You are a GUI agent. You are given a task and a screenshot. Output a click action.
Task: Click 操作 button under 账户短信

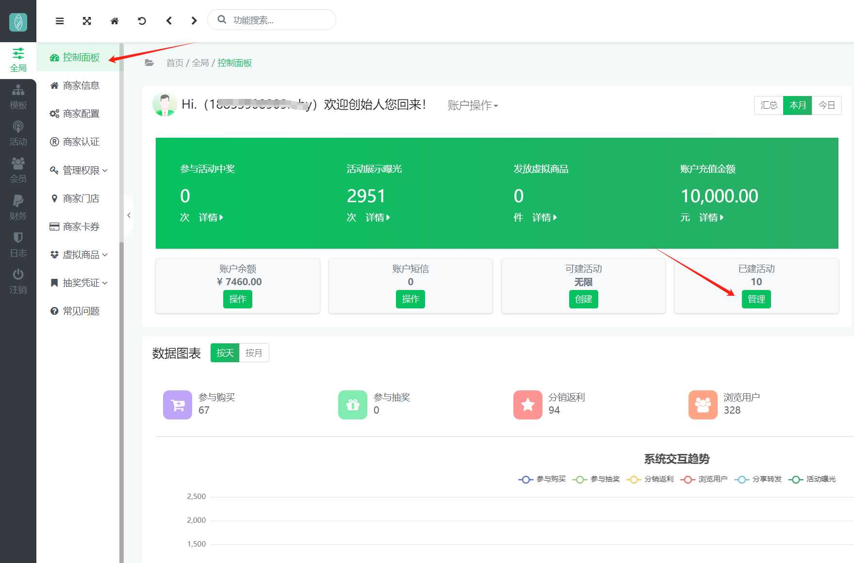(411, 299)
